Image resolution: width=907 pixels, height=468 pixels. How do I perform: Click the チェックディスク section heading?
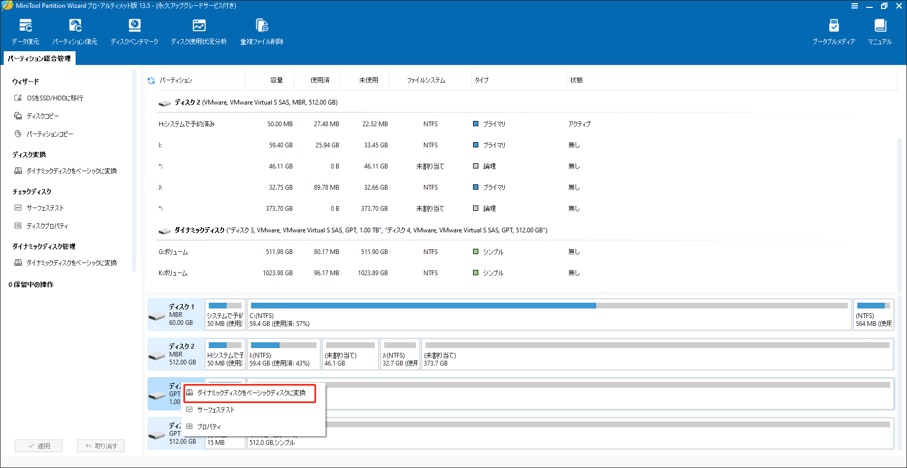[x=32, y=192]
